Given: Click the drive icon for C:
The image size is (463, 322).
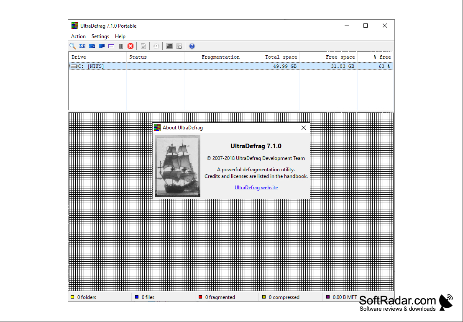Looking at the screenshot, I should tap(74, 67).
